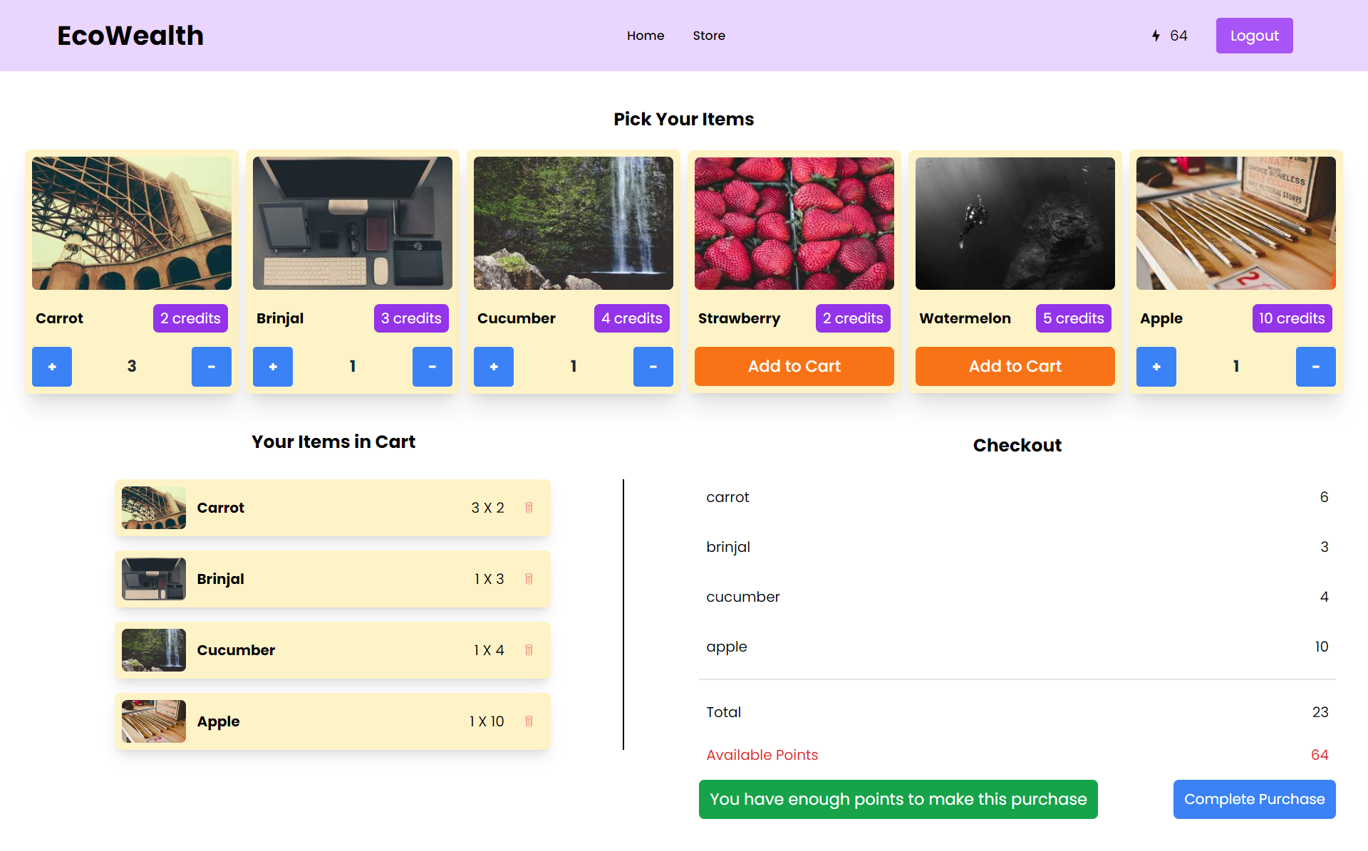The image size is (1368, 851).
Task: Remove Cucumber from cart with trash icon
Action: pos(529,650)
